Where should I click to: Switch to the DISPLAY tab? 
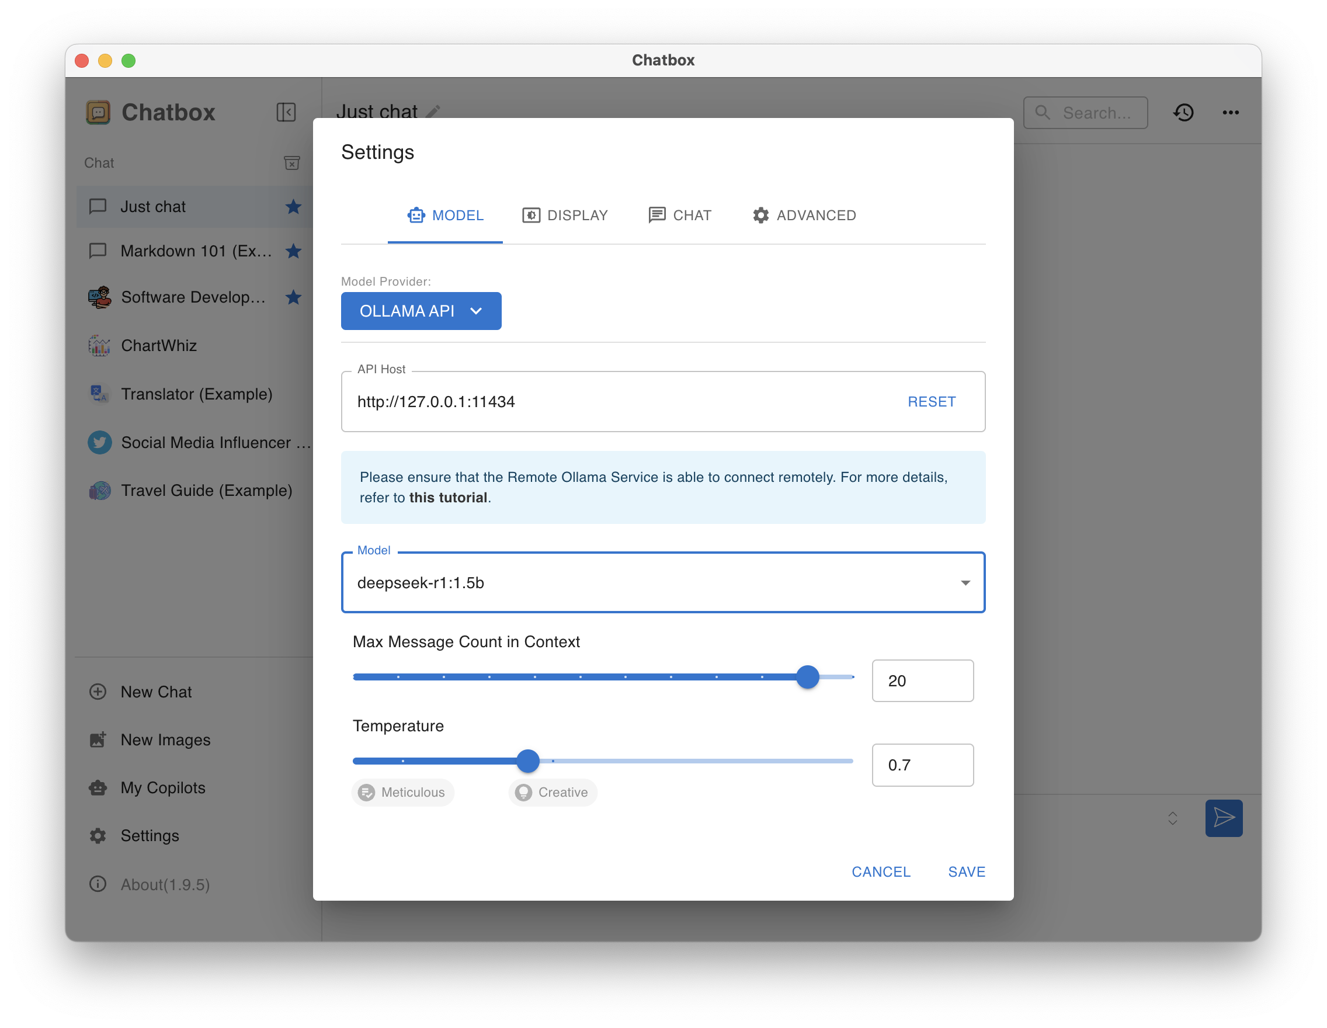click(x=564, y=215)
